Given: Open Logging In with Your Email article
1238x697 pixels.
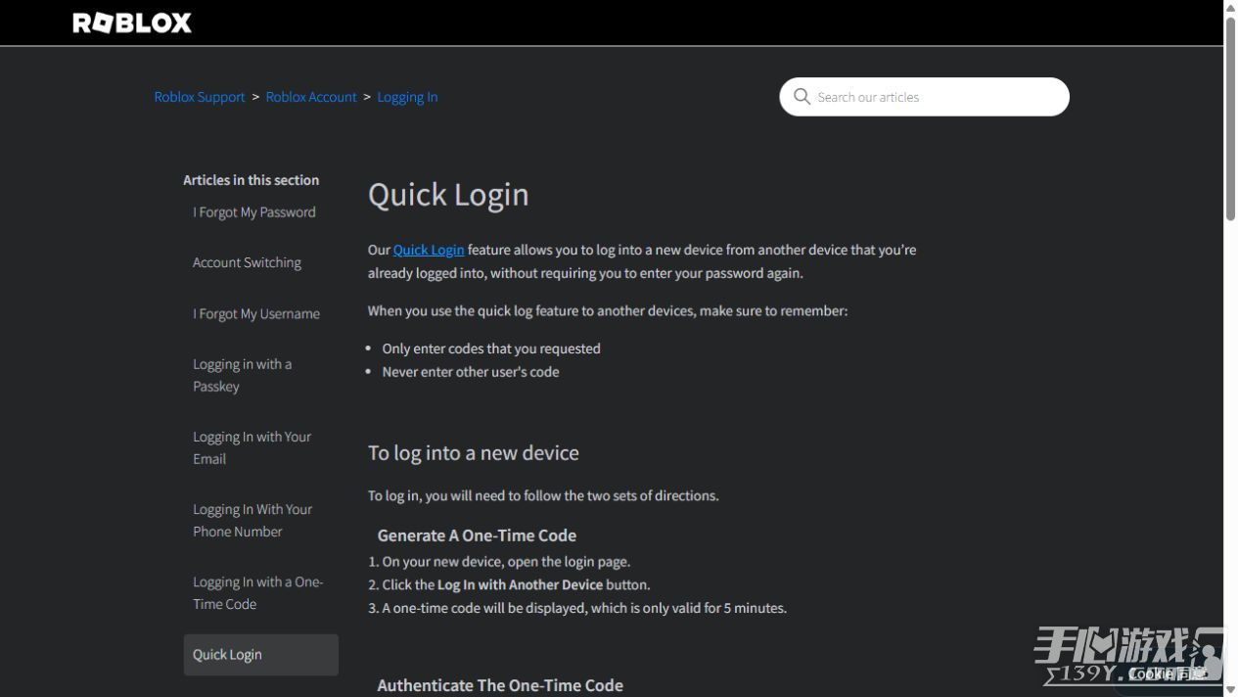Looking at the screenshot, I should point(252,447).
